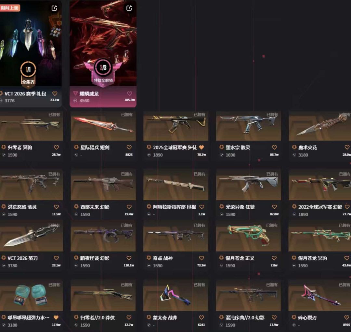The width and height of the screenshot is (351, 332).
Task: Click heart icon for 星际猎兵 短剑
Action: point(129,147)
